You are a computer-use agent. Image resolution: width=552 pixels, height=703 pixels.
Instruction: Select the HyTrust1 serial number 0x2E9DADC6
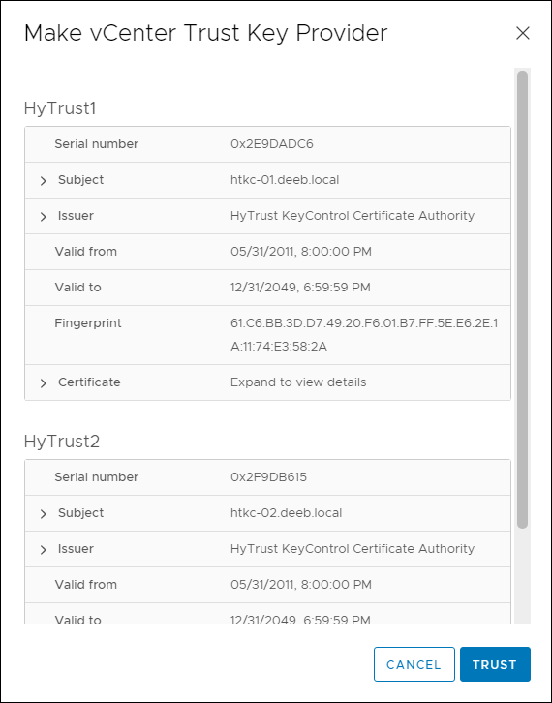pyautogui.click(x=272, y=144)
